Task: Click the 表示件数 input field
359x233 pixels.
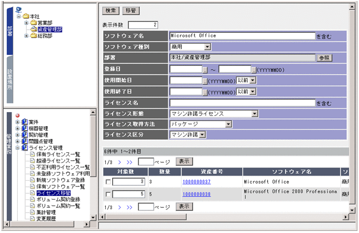Action: (x=143, y=25)
